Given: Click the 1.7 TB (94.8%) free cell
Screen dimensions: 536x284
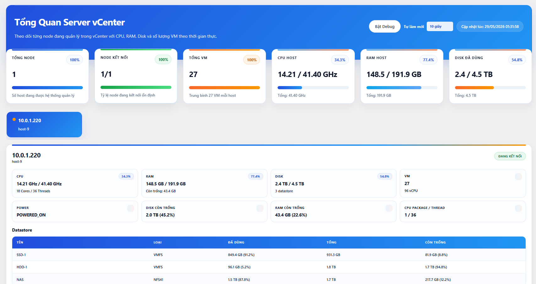Looking at the screenshot, I should coord(436,267).
